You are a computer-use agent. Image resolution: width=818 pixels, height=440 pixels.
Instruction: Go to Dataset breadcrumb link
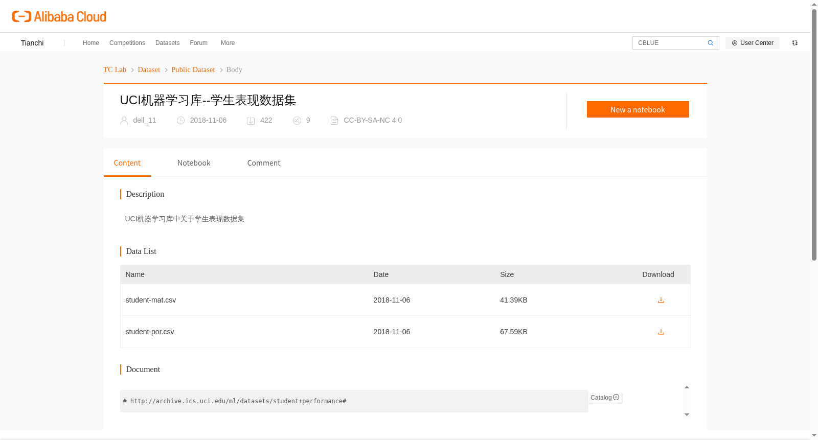[x=149, y=70]
